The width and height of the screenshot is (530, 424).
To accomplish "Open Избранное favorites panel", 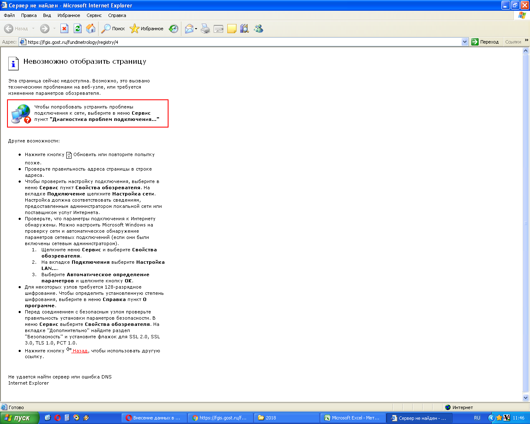I will [x=147, y=29].
